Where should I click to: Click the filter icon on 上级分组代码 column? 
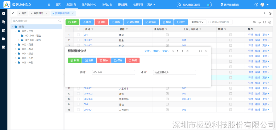click(200, 29)
